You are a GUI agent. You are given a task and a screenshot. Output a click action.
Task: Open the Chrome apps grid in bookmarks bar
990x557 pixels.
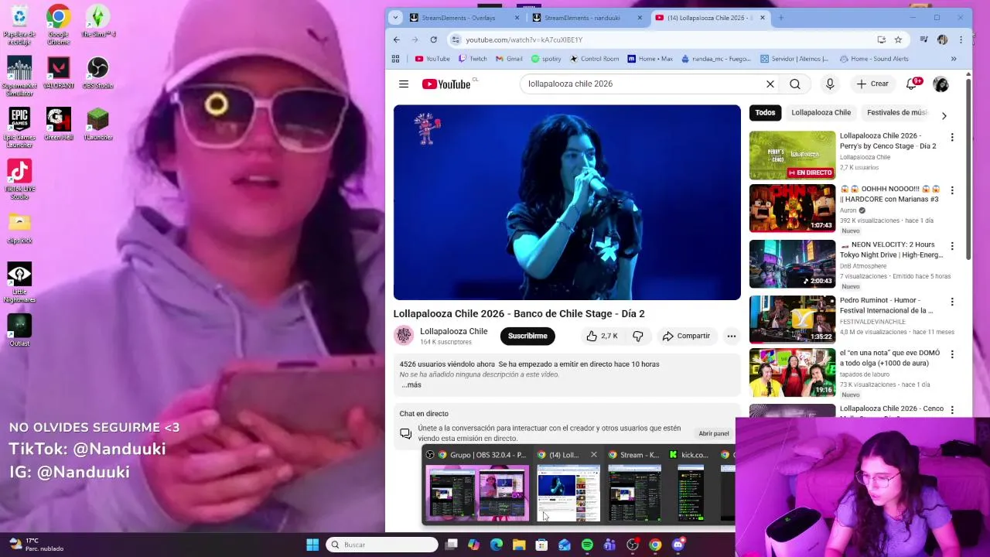[x=395, y=59]
